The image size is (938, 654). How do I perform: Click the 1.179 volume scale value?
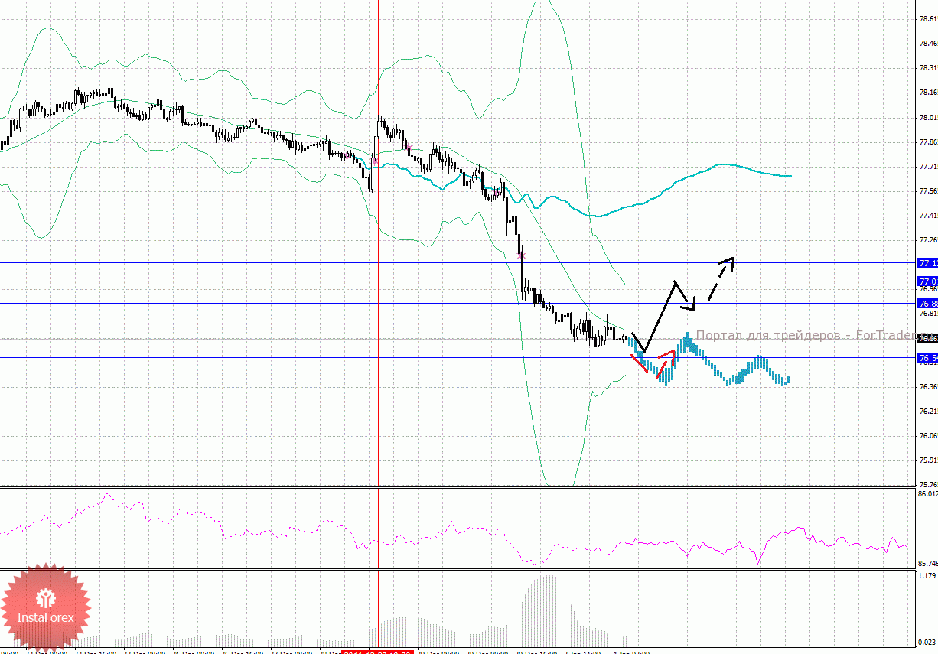pyautogui.click(x=927, y=575)
